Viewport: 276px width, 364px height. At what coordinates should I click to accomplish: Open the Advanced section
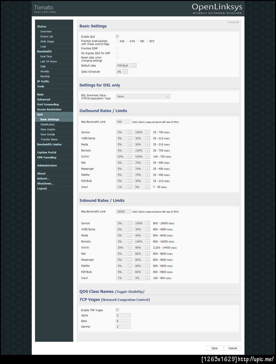[44, 100]
